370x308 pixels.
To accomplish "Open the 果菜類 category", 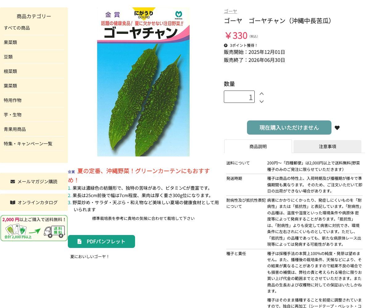I will [x=10, y=42].
